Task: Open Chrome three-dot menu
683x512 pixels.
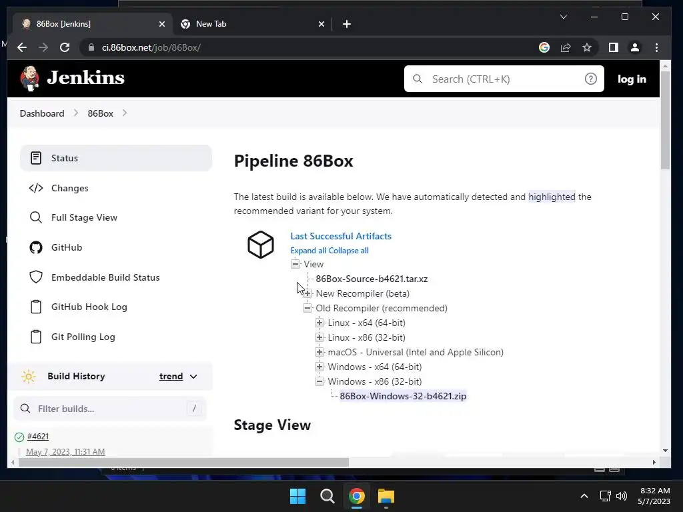Action: point(656,47)
